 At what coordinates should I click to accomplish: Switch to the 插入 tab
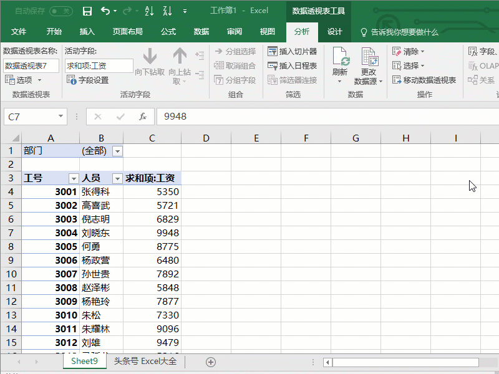87,32
